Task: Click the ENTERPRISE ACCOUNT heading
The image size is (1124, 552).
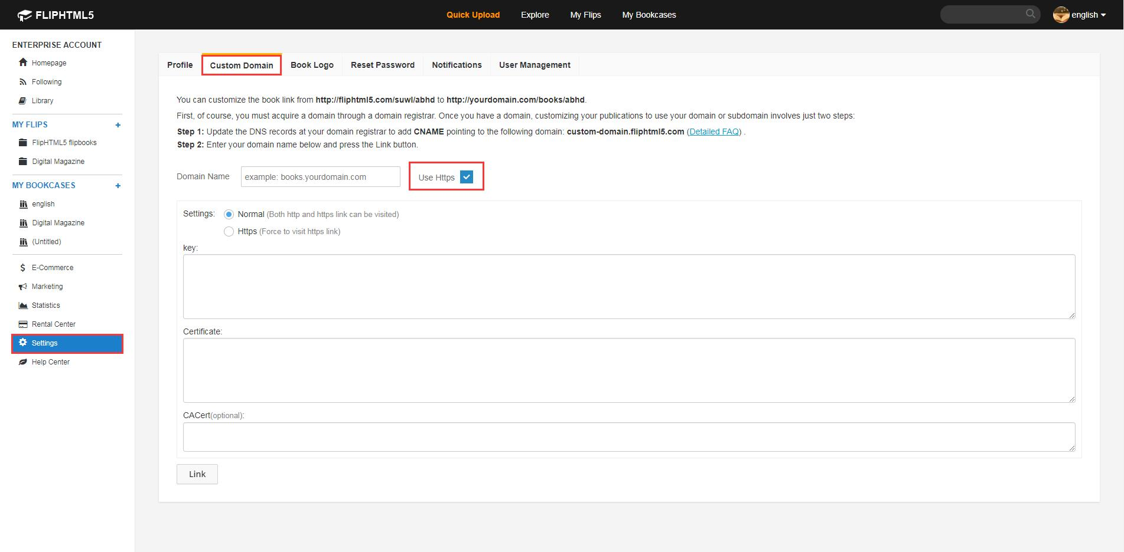Action: (x=57, y=45)
